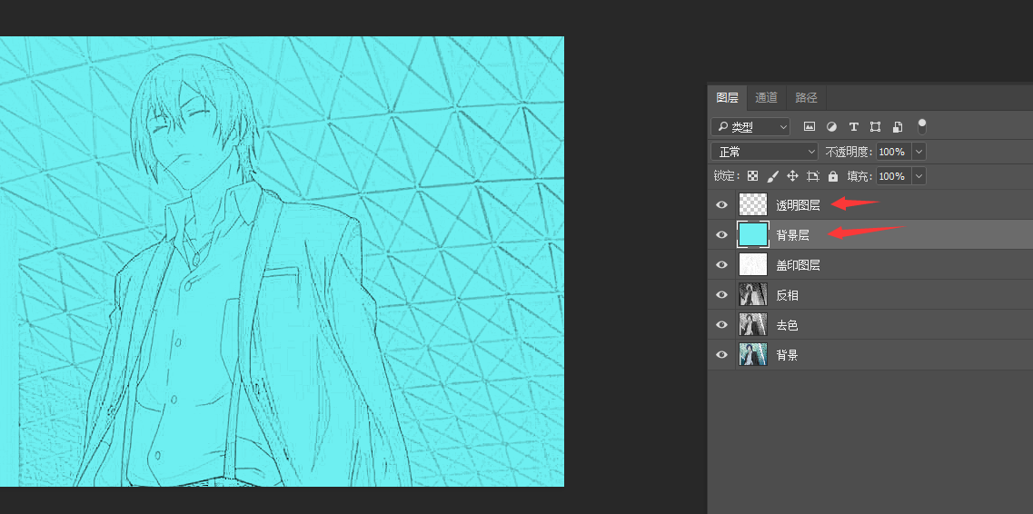The image size is (1033, 514).
Task: Click the 填充 label
Action: point(859,176)
